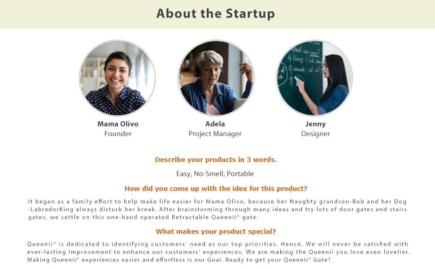
Task: Click the 'Project Manager' role label
Action: click(215, 134)
